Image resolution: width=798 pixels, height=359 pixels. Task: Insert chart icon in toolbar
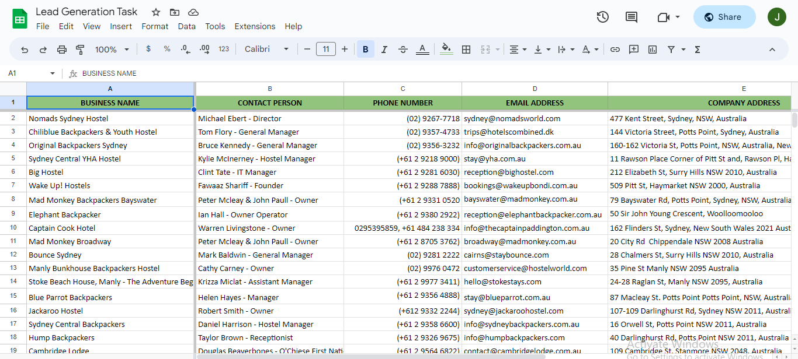(x=653, y=50)
